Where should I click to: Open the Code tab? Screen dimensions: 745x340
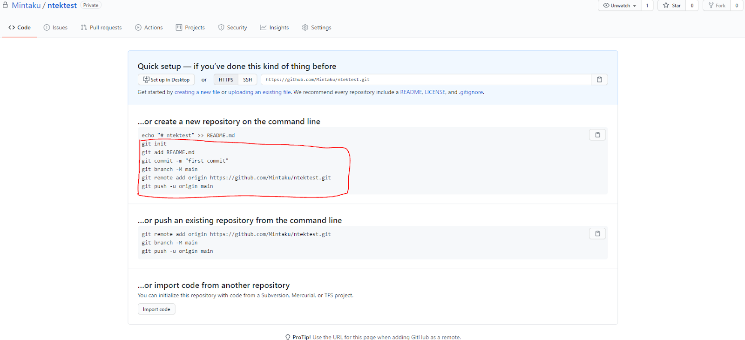coord(20,27)
